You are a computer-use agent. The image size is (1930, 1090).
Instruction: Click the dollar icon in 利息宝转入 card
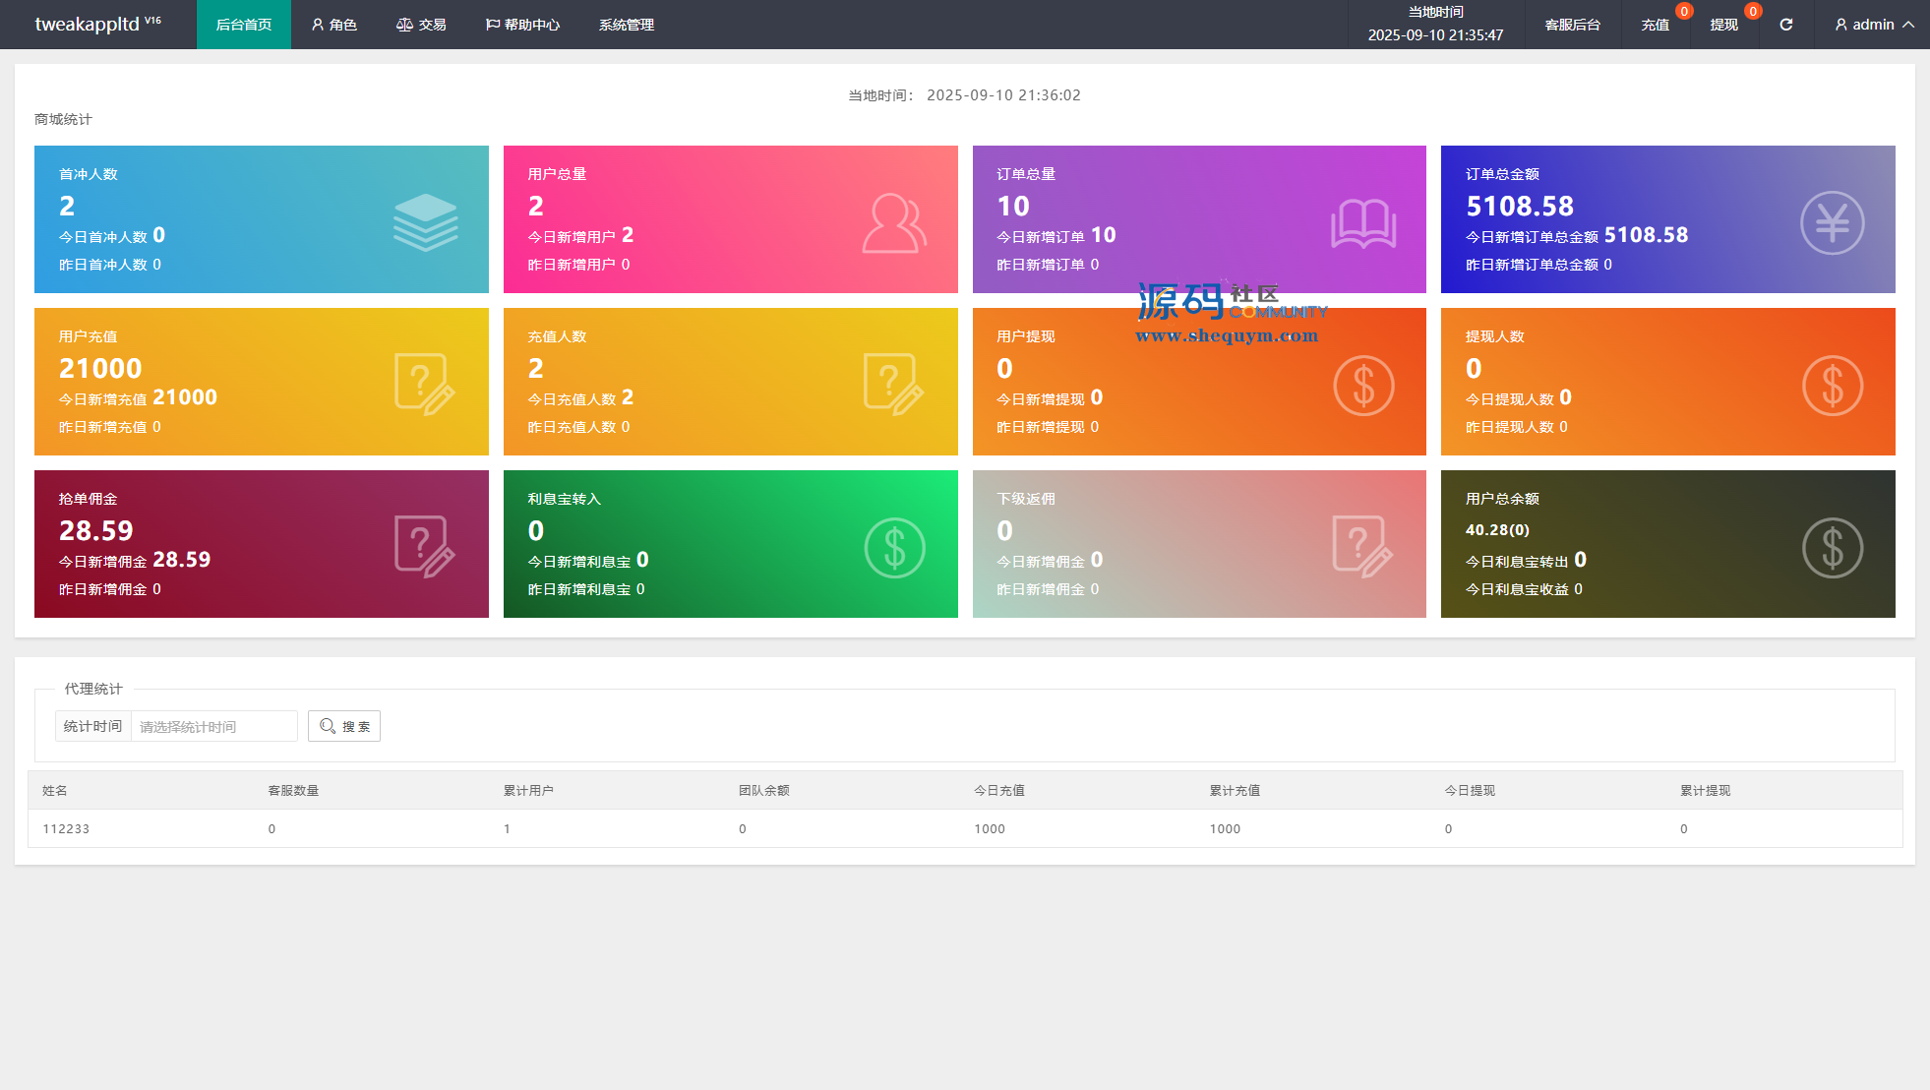click(x=893, y=548)
